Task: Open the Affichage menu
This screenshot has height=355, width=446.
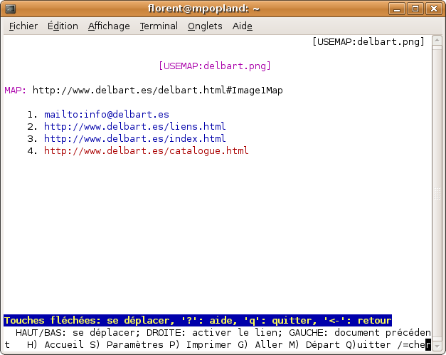Action: (109, 26)
